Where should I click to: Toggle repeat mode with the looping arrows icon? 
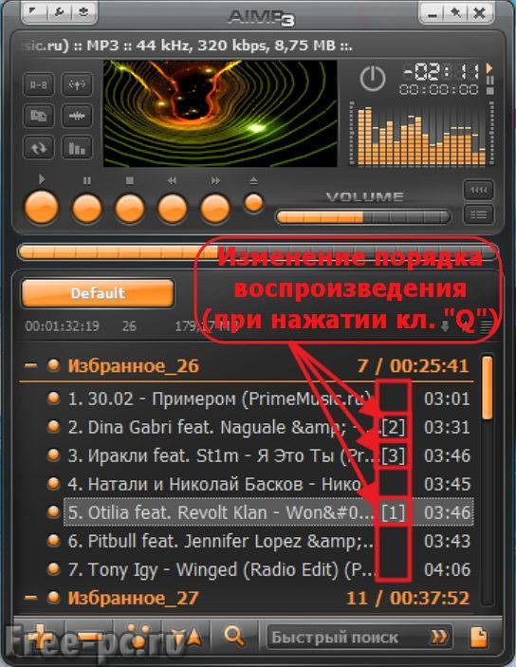(38, 148)
